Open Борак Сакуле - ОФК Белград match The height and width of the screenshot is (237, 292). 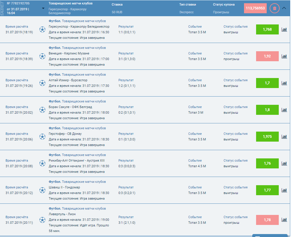(x=70, y=107)
